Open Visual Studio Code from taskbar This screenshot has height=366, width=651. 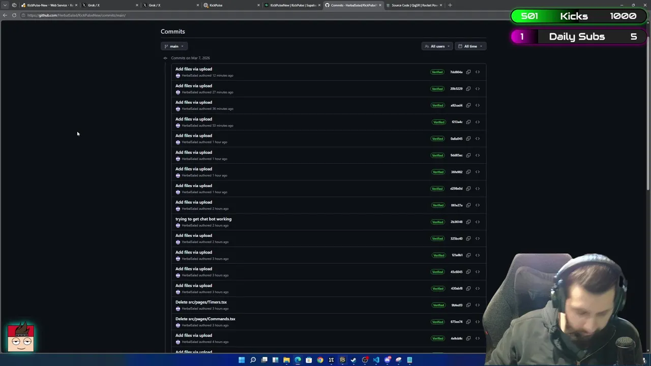pos(376,360)
